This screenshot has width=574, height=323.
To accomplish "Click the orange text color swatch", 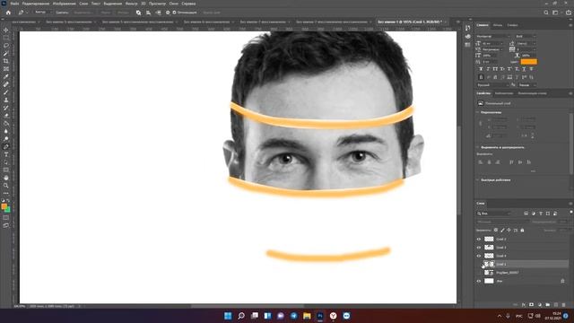I will tap(528, 62).
